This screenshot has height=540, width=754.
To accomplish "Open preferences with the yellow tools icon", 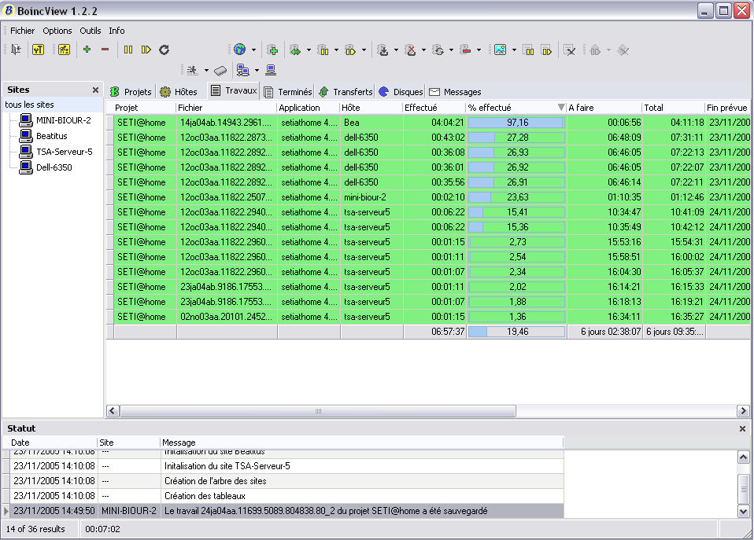I will (x=38, y=50).
